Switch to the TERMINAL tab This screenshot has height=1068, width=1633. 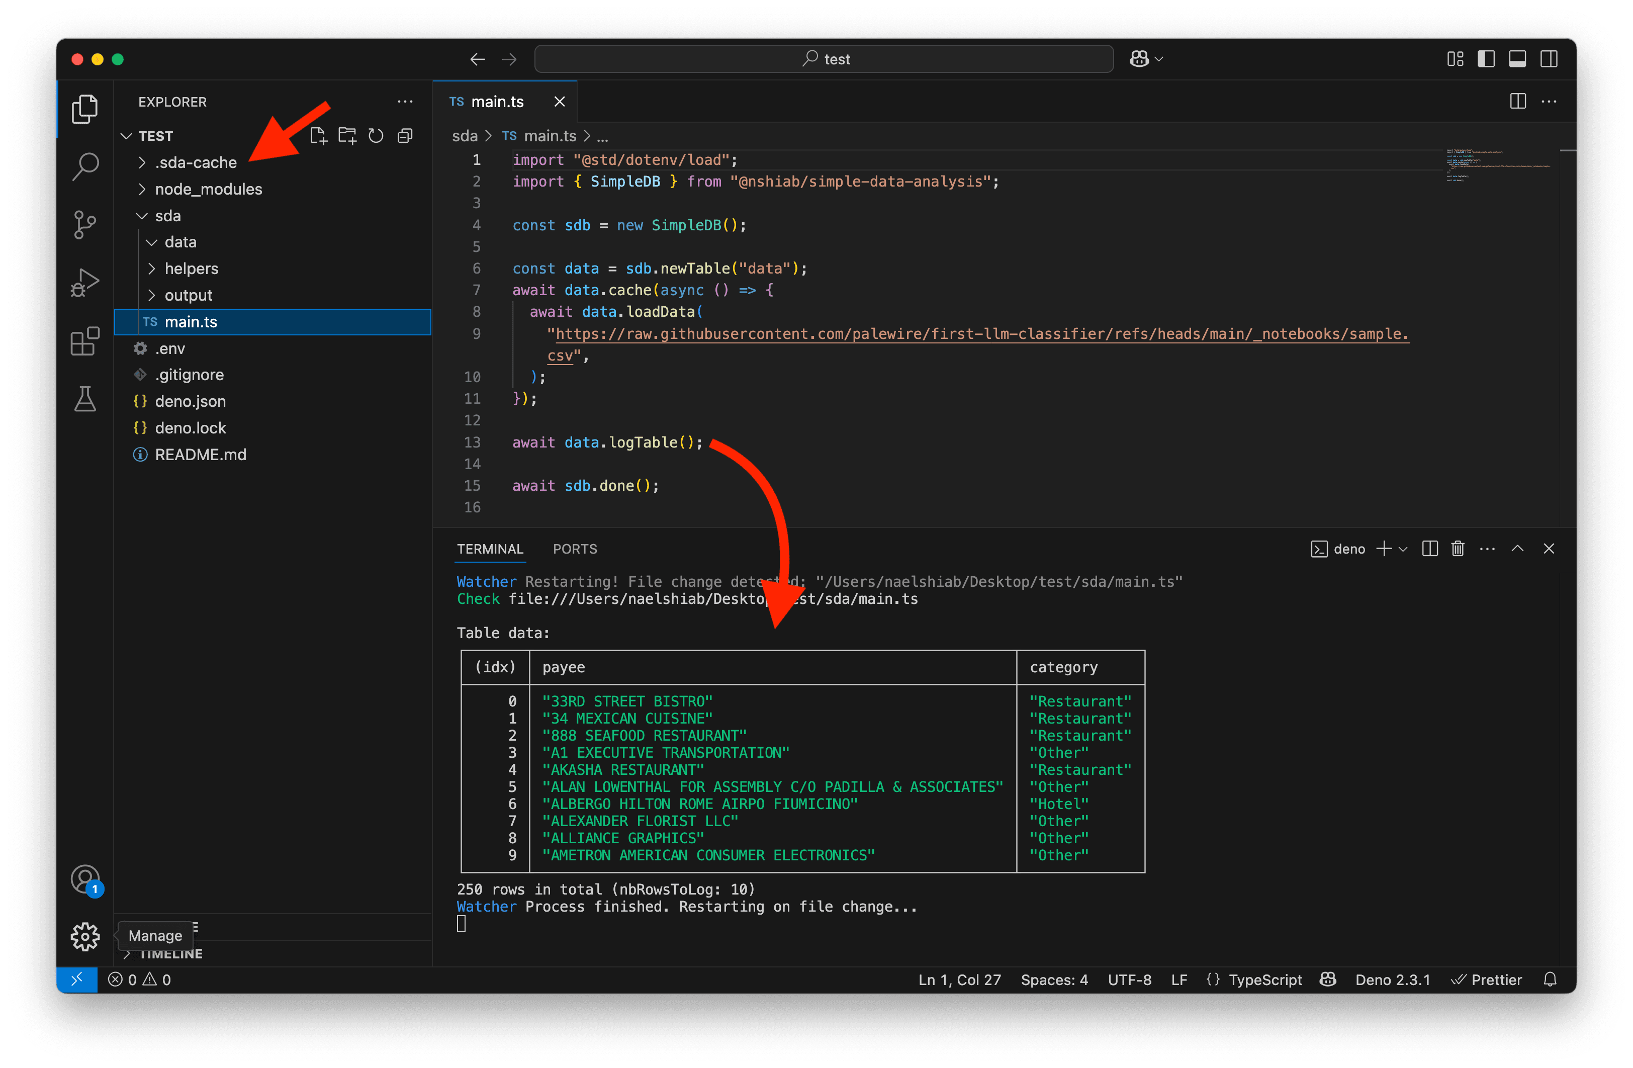coord(490,549)
